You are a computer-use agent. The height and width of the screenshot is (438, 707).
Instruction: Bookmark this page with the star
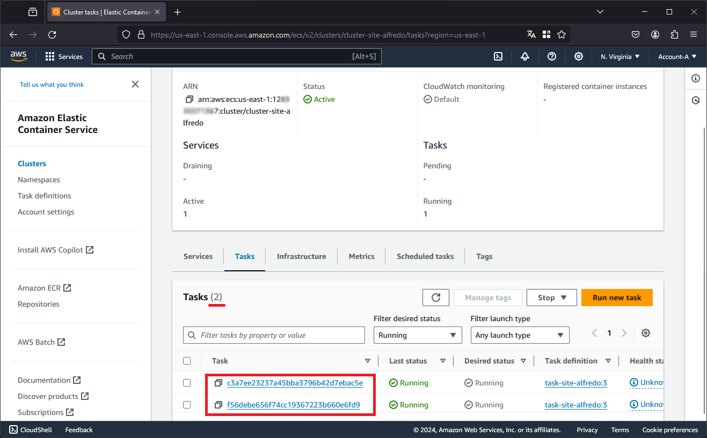562,34
